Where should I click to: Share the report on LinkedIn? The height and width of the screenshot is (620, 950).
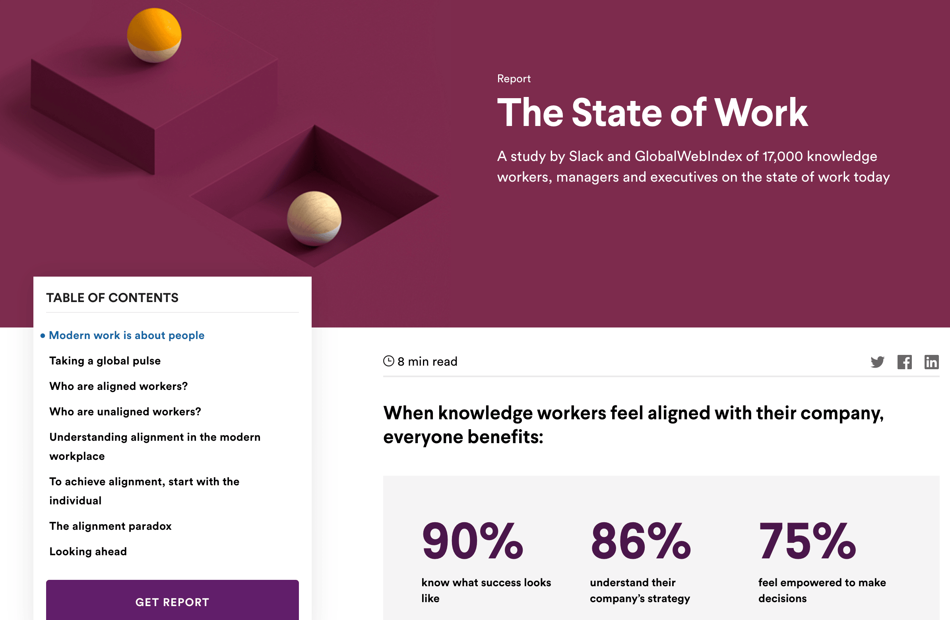[931, 362]
